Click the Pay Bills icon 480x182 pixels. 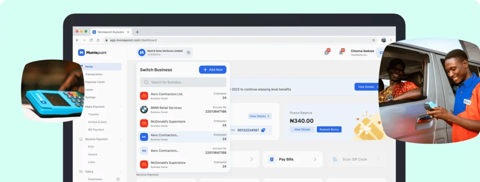click(x=271, y=159)
